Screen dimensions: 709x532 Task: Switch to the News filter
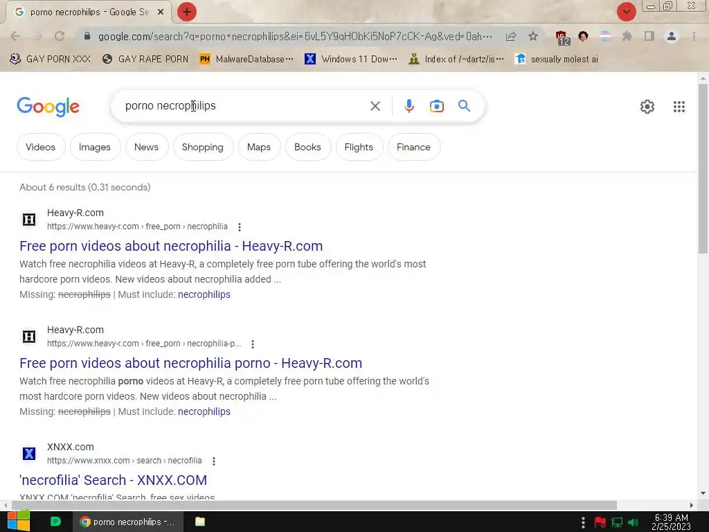click(147, 147)
